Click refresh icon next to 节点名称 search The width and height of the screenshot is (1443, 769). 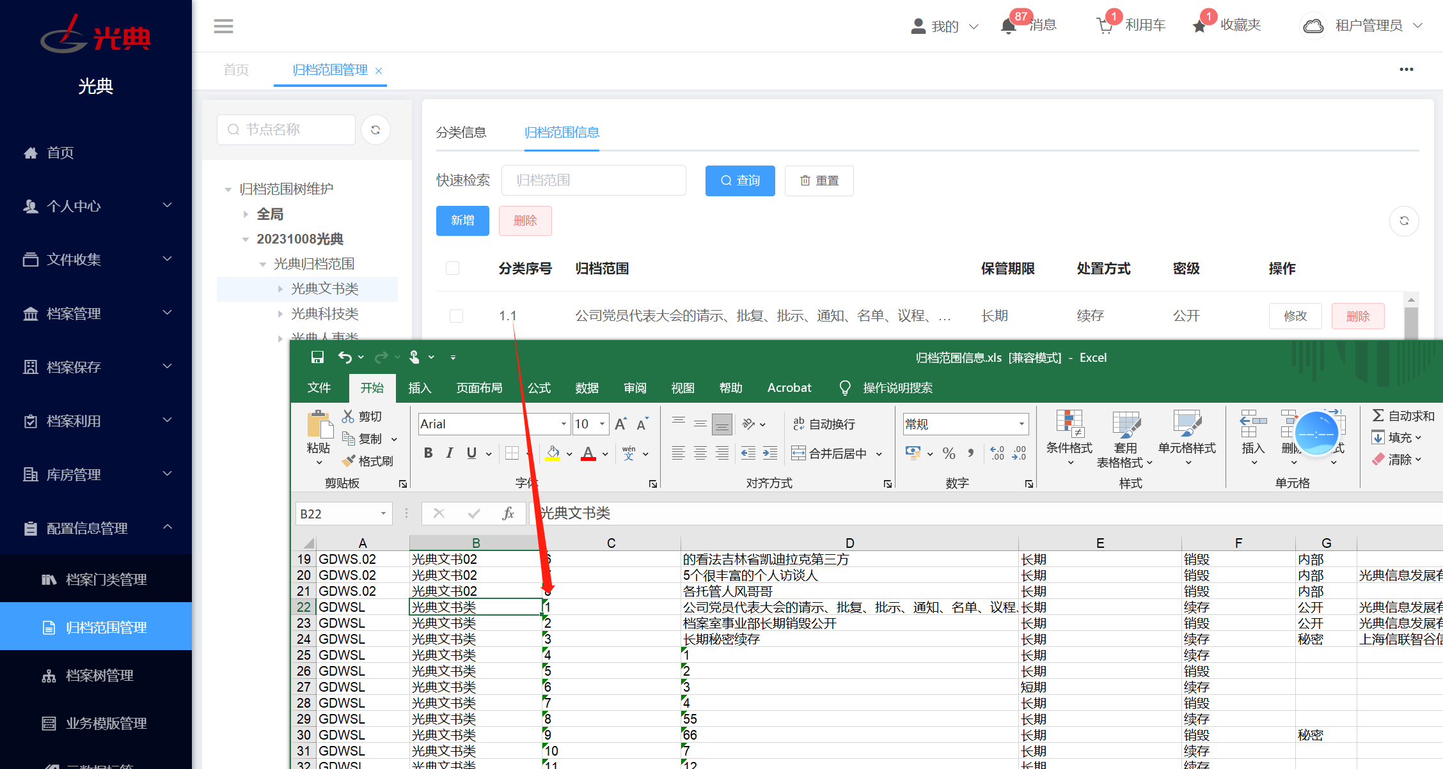click(375, 130)
